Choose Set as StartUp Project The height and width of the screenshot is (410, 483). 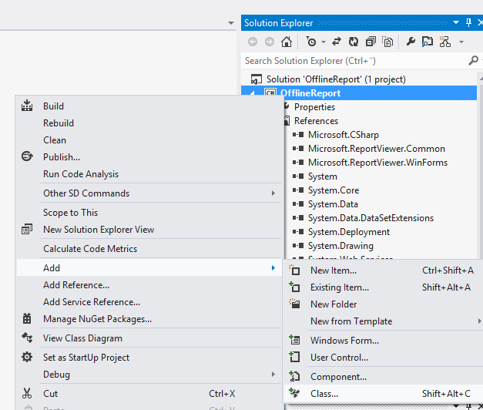click(x=86, y=358)
